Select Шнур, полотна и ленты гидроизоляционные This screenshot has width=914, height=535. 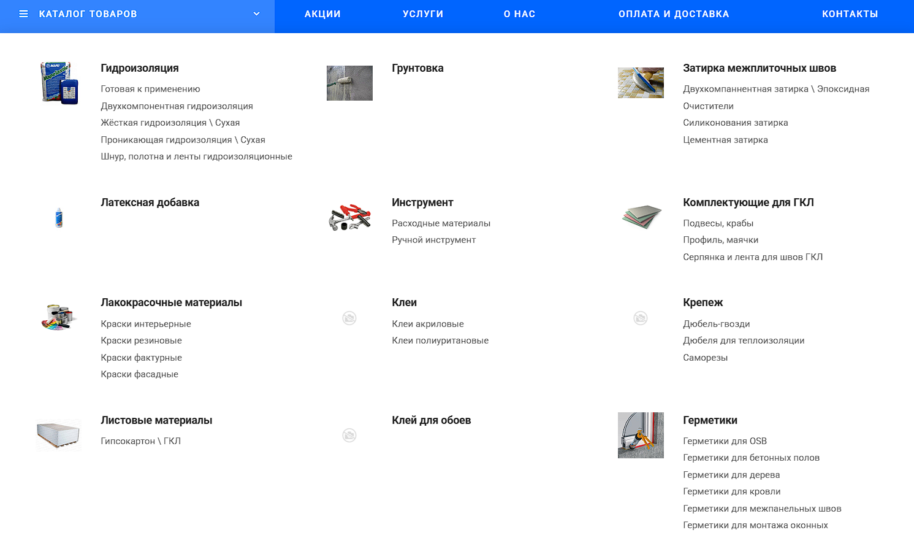196,156
